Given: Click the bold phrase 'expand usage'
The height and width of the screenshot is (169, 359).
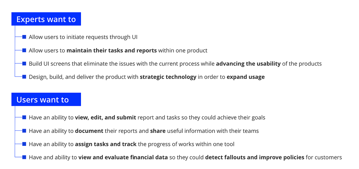Looking at the screenshot, I should tap(246, 77).
